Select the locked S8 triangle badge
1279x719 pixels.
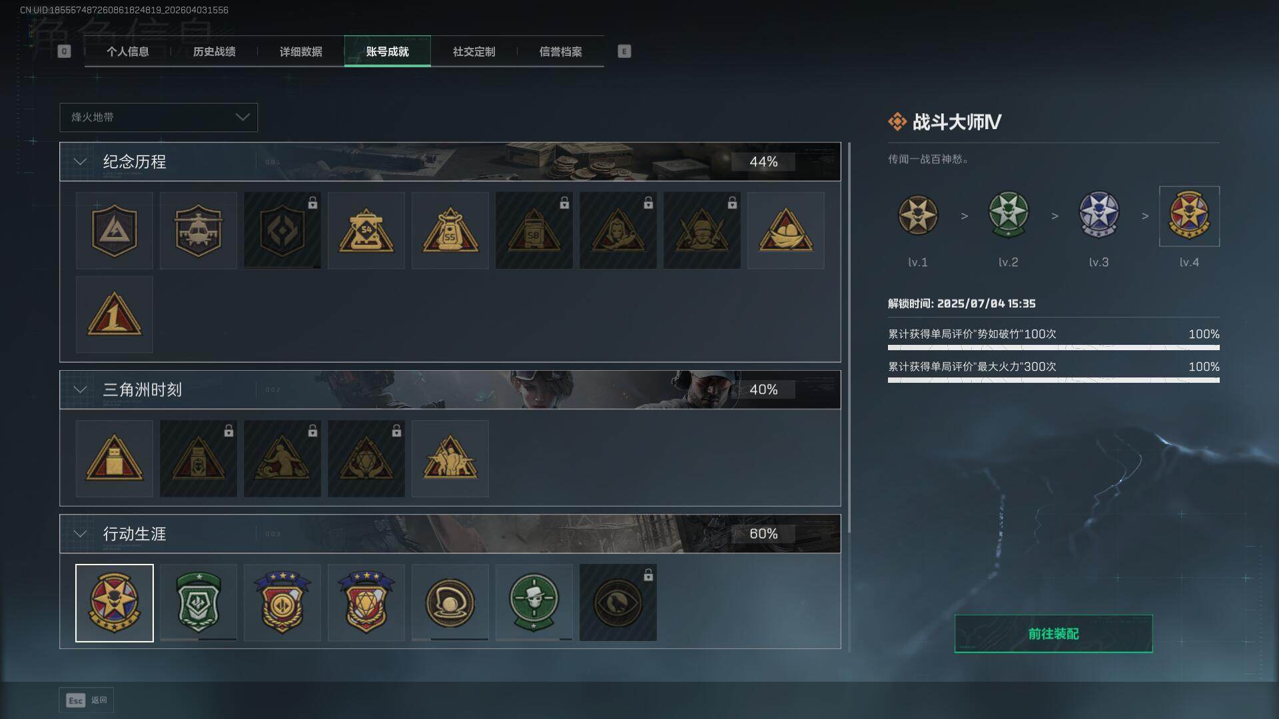coord(534,230)
